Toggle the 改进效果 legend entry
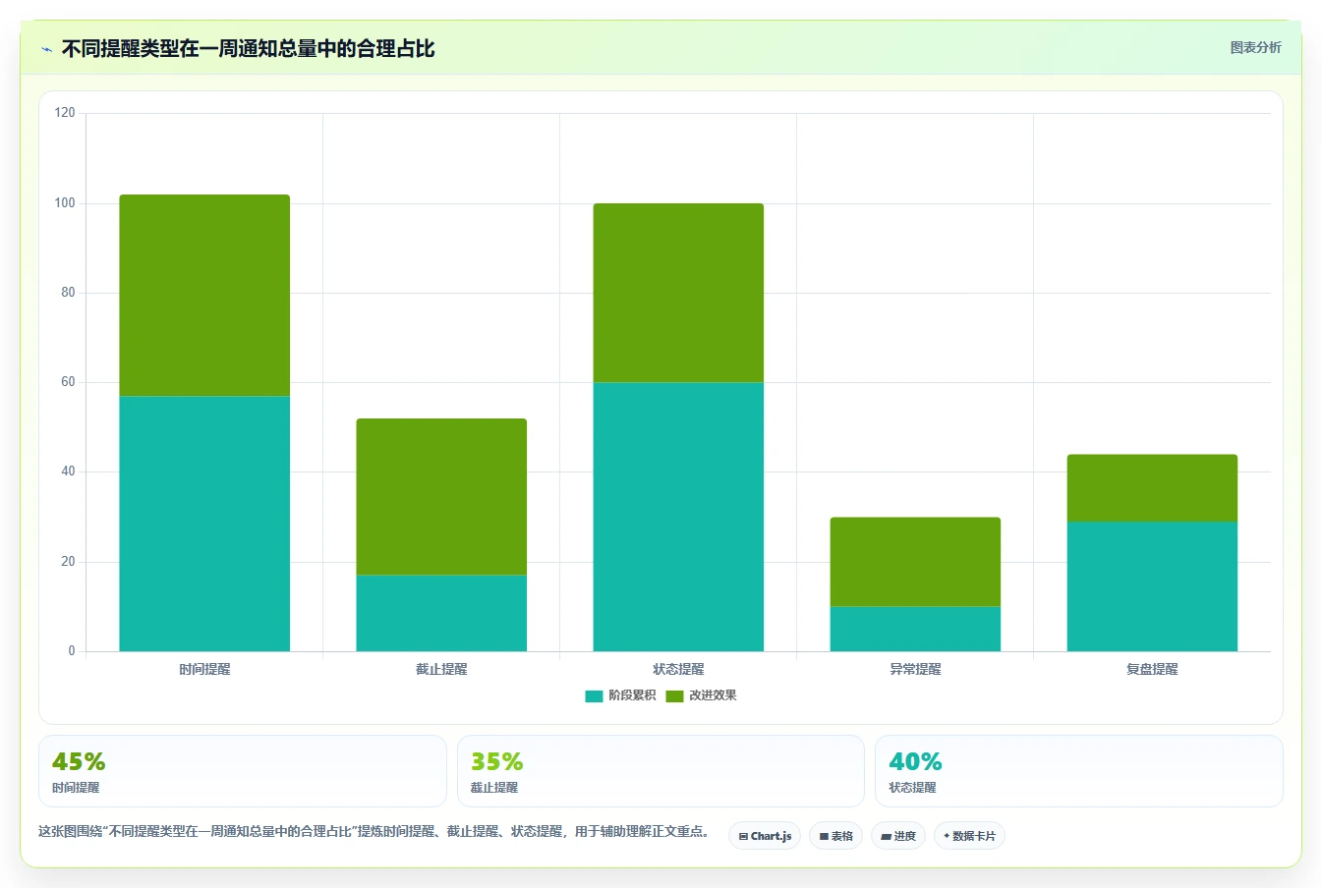1322x888 pixels. [701, 695]
